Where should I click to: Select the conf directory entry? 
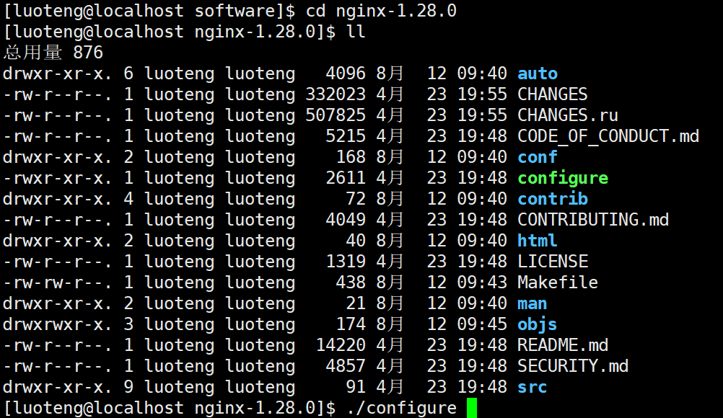click(538, 157)
